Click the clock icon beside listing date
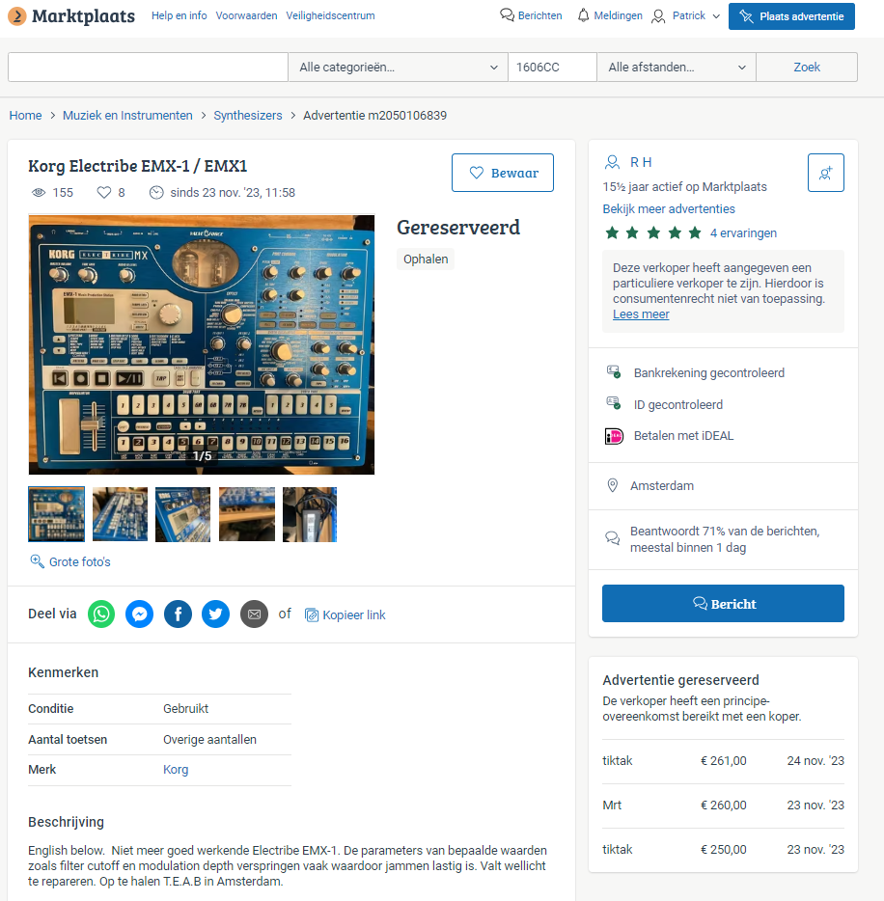This screenshot has width=884, height=901. 156,193
